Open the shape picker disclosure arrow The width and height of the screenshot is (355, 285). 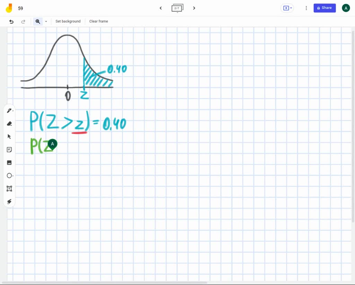(x=14, y=176)
